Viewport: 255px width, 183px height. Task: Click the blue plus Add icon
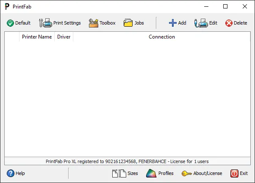tap(172, 23)
